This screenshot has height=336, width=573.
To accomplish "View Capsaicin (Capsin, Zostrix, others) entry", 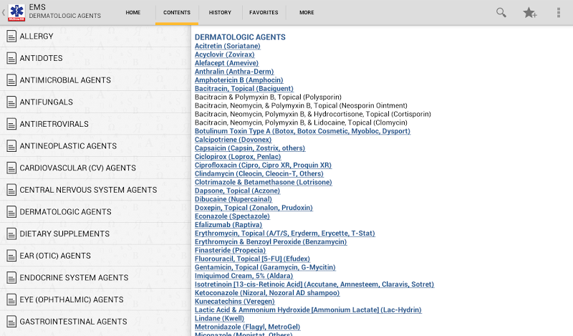I will click(250, 148).
